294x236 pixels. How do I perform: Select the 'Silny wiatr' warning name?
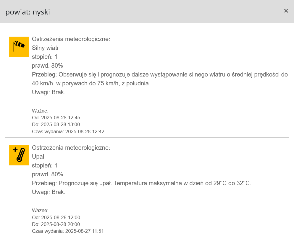[x=46, y=48]
